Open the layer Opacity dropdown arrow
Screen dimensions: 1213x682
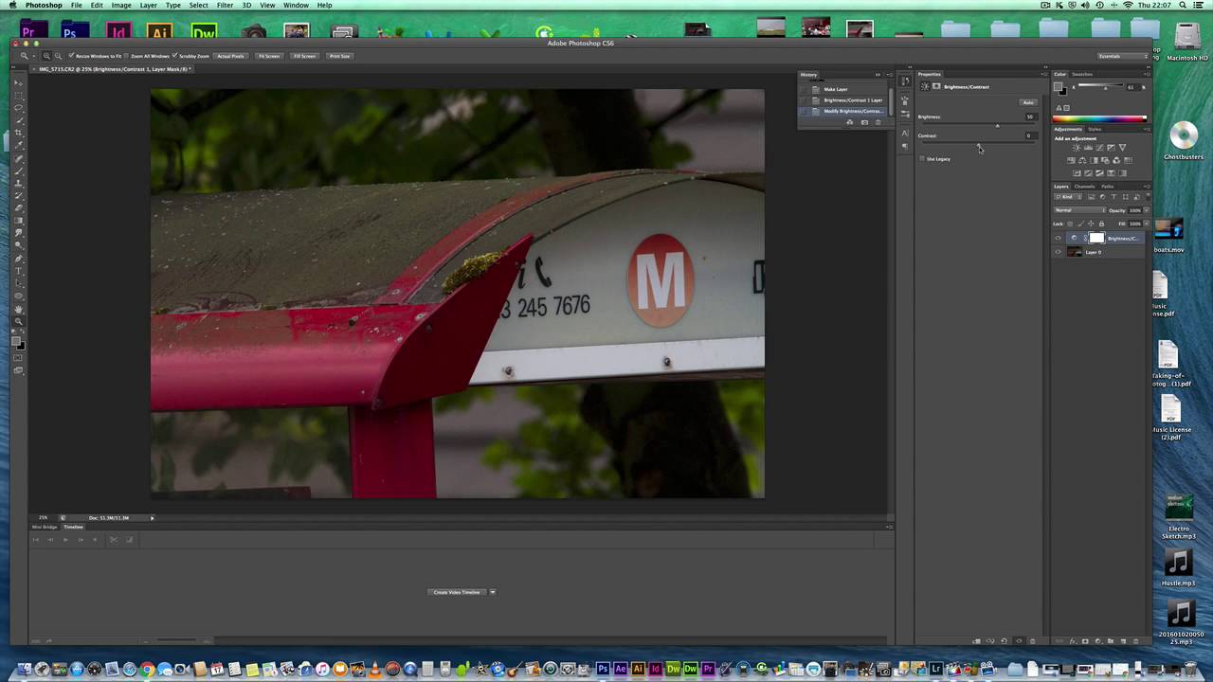pyautogui.click(x=1146, y=210)
